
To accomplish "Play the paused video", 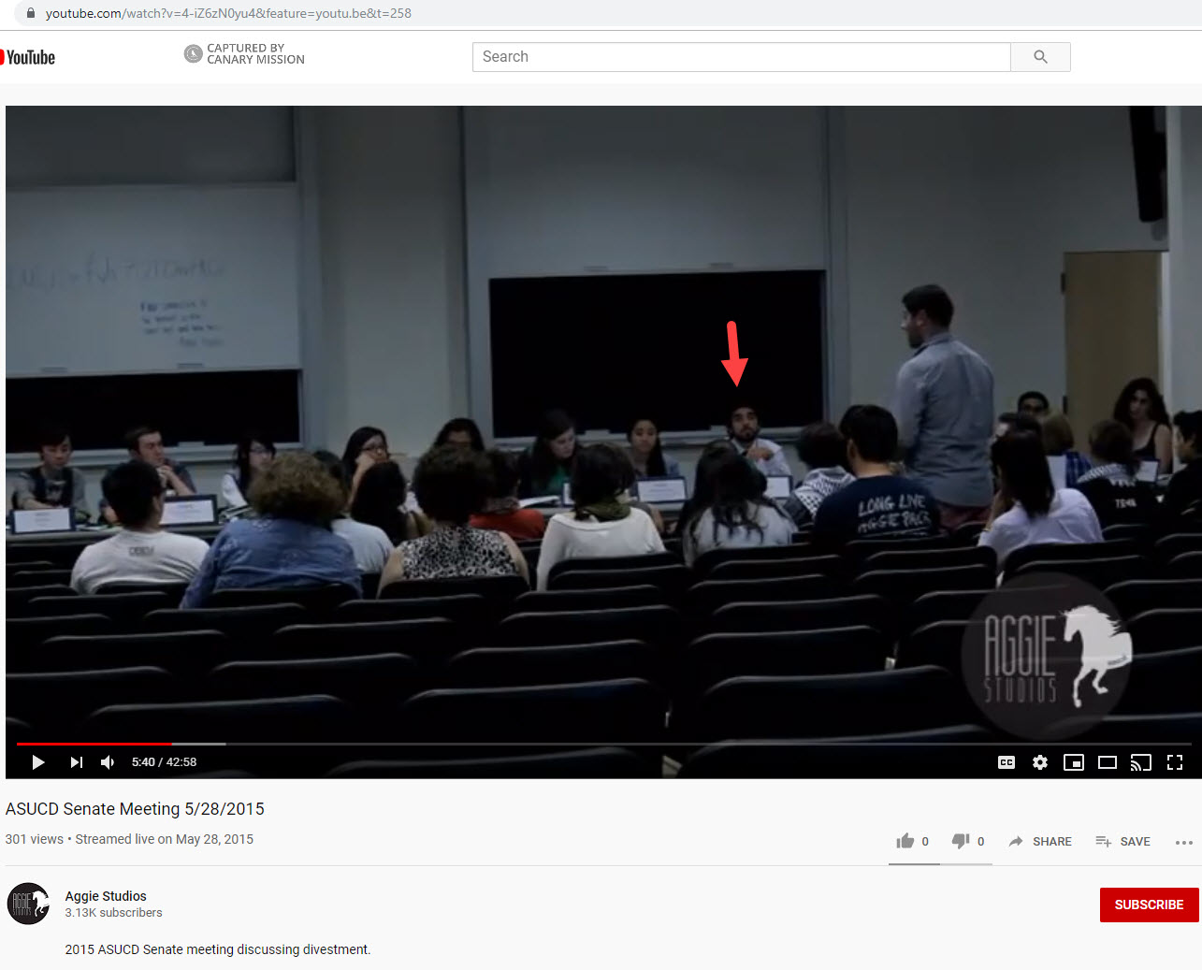I will 38,762.
